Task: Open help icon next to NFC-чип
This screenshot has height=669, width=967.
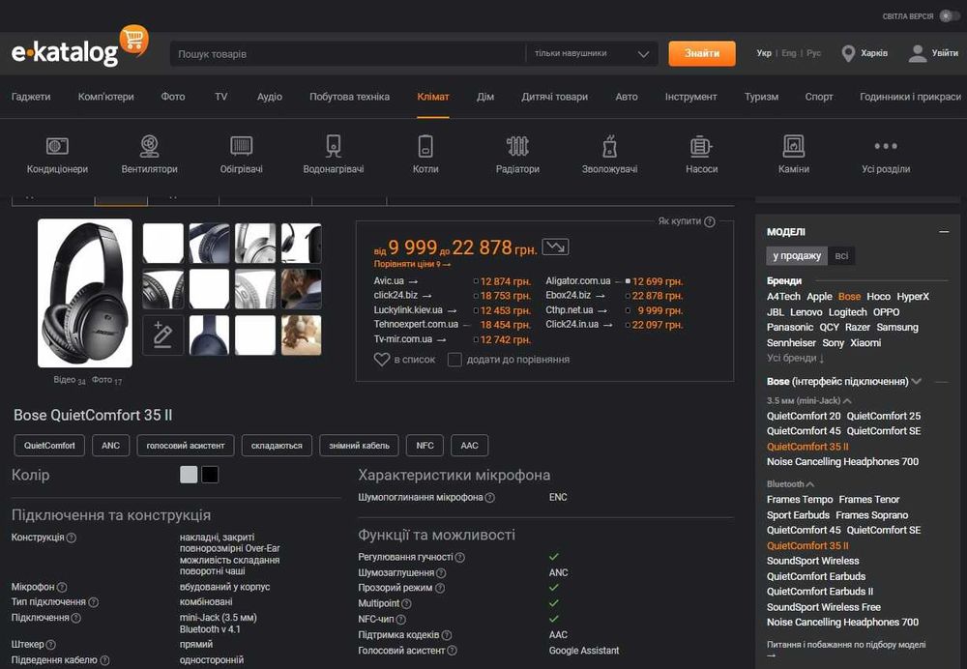Action: pyautogui.click(x=401, y=619)
